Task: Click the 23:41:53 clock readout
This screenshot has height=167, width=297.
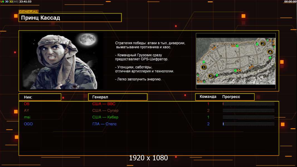Action: (25, 1)
